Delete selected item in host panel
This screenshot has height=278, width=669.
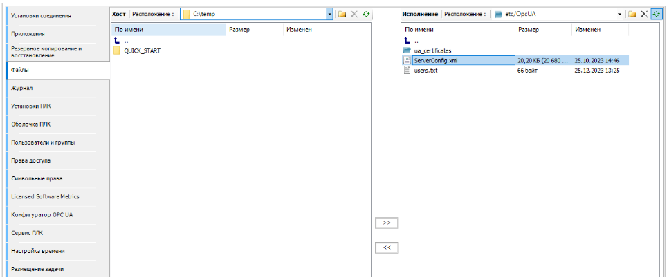click(354, 14)
